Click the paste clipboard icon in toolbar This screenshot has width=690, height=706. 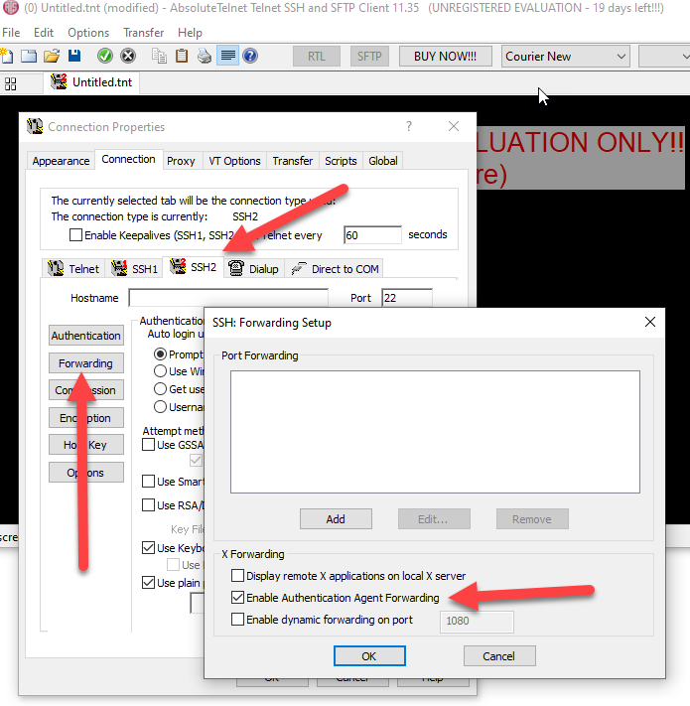pos(182,56)
